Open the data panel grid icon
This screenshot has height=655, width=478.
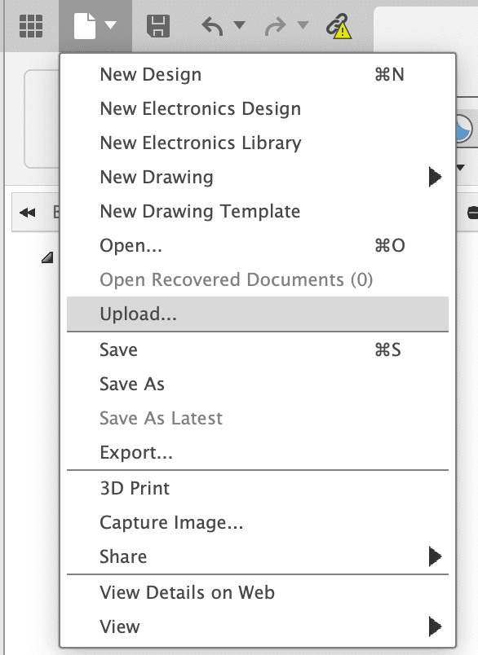[x=31, y=26]
